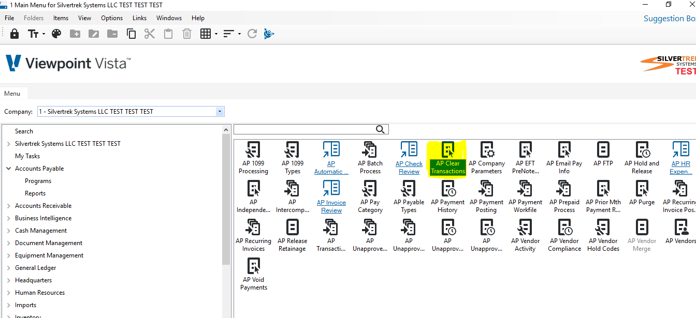Open AP Vendor Compliance
Viewport: 696px width, 318px height.
coord(564,235)
